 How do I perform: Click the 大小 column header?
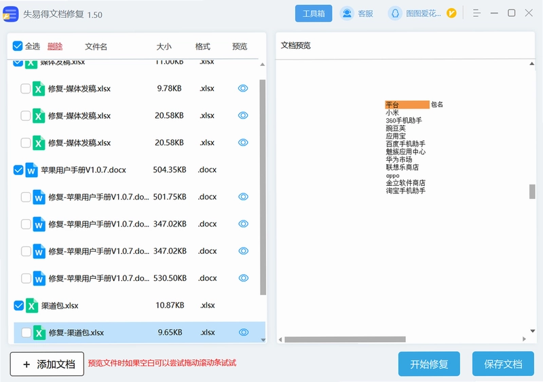click(x=164, y=46)
